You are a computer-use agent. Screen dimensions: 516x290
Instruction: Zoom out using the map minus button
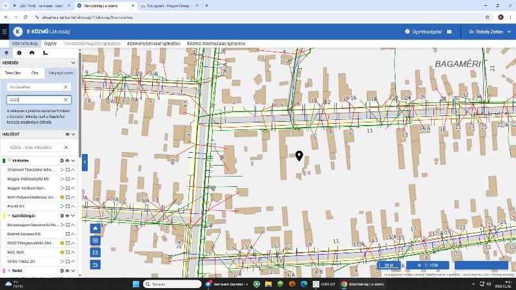coord(95,252)
